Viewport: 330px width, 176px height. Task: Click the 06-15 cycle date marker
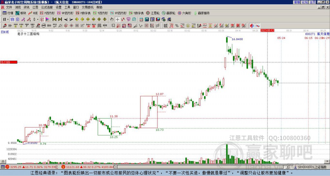coord(308,38)
